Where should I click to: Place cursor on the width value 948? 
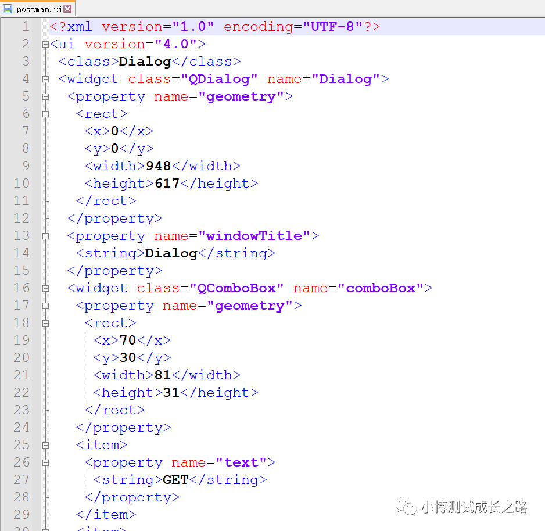point(159,166)
